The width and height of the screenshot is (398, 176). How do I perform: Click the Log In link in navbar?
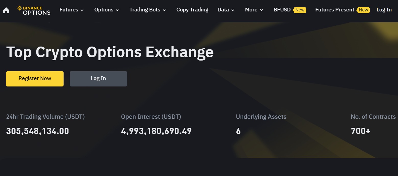click(x=384, y=10)
